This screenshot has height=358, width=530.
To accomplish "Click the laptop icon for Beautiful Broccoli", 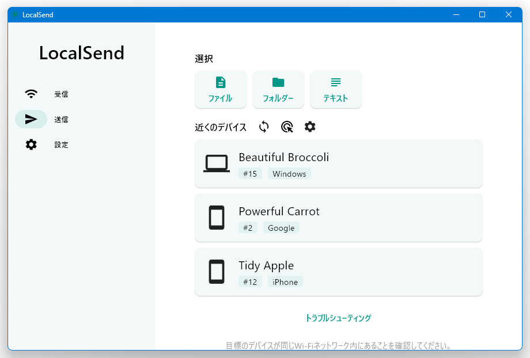I will [x=217, y=163].
